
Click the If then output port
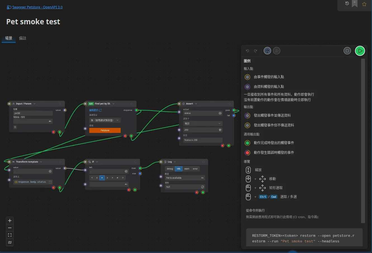pyautogui.click(x=140, y=168)
